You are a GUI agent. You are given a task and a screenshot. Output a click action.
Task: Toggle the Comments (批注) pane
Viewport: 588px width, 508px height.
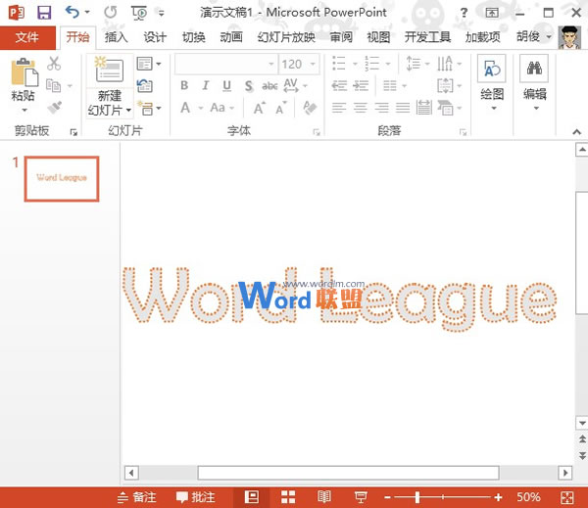[195, 497]
